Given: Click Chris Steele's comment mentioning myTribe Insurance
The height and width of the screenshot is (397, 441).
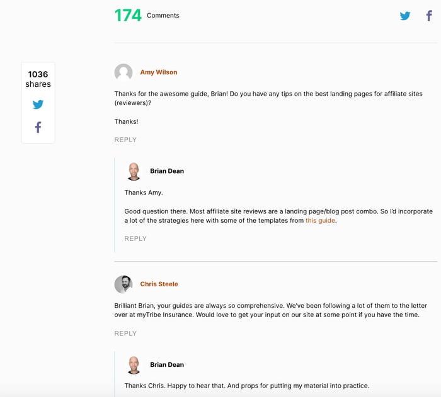Looking at the screenshot, I should 267,310.
